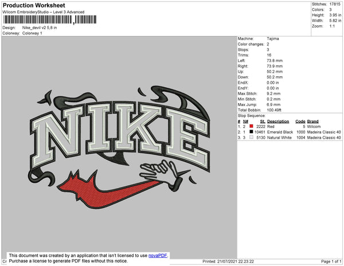The height and width of the screenshot is (266, 344).
Task: Click the 'EndX:' label
Action: [x=243, y=83]
